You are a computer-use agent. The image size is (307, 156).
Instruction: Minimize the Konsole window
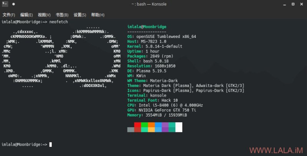pos(284,4)
